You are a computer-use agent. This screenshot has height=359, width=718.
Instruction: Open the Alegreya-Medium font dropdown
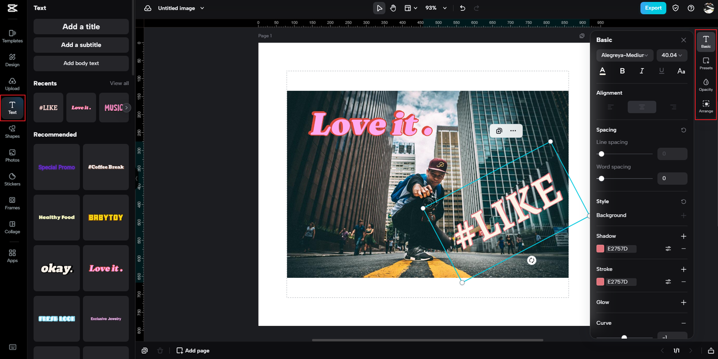625,55
